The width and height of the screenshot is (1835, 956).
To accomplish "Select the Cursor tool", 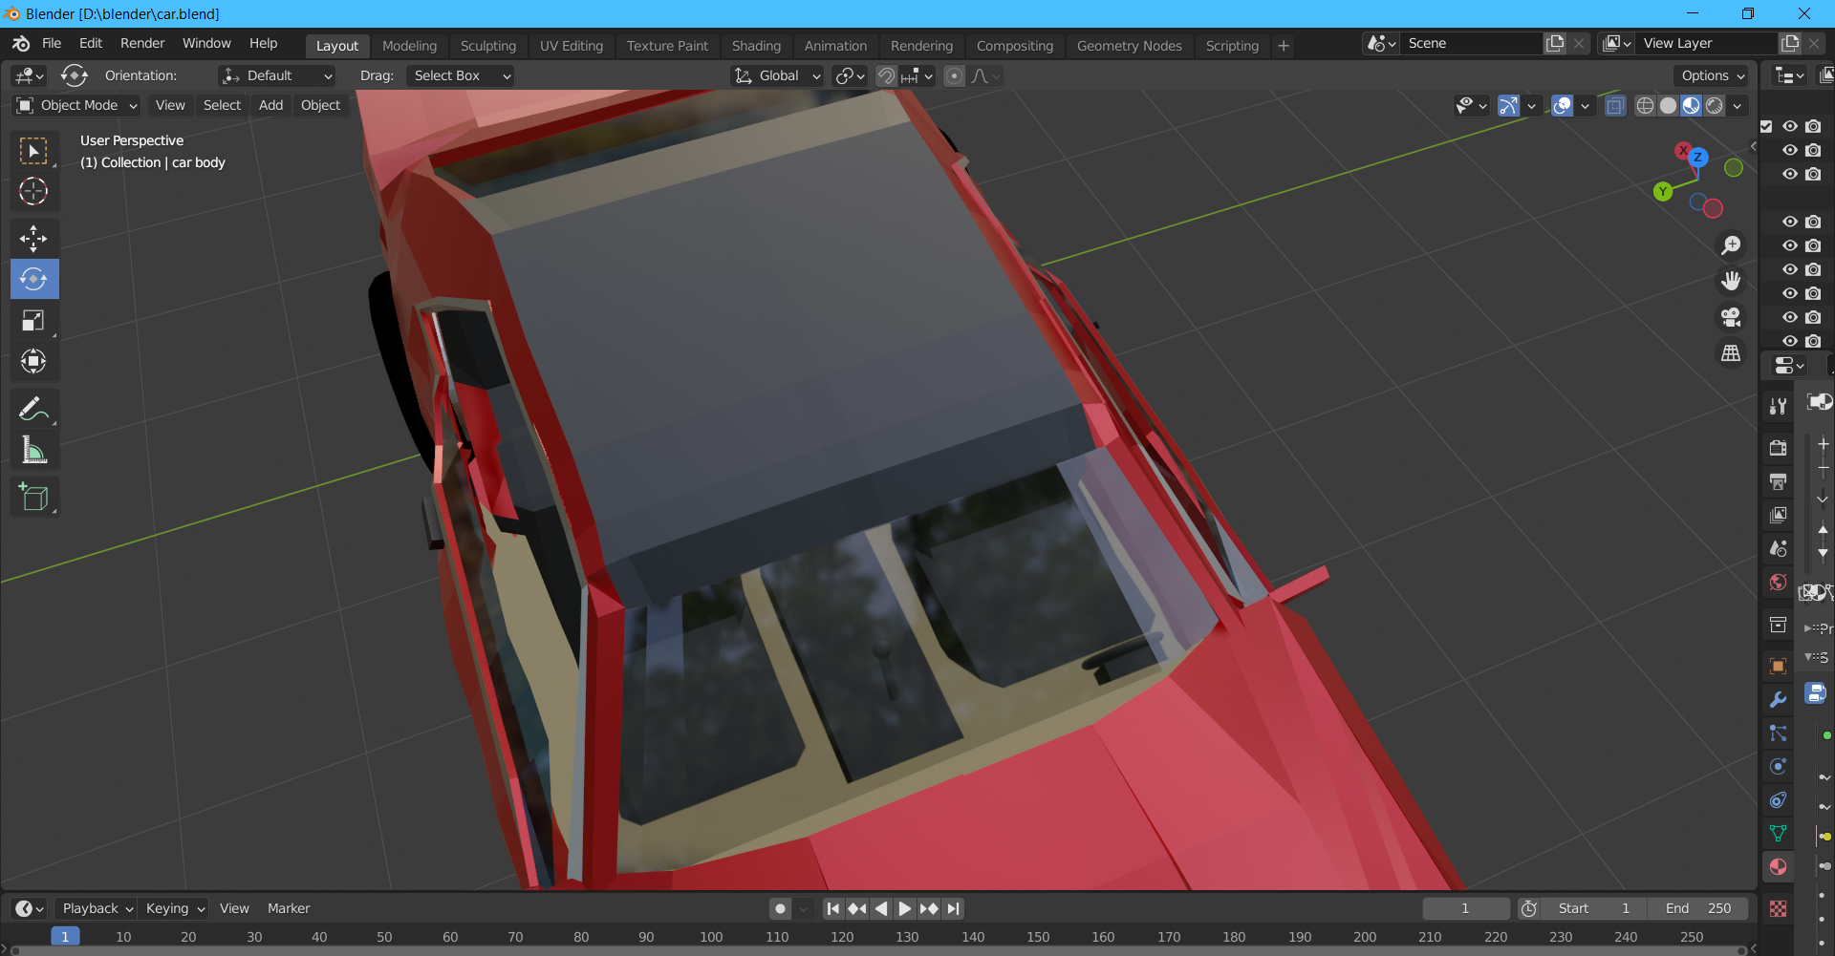I will [x=33, y=192].
